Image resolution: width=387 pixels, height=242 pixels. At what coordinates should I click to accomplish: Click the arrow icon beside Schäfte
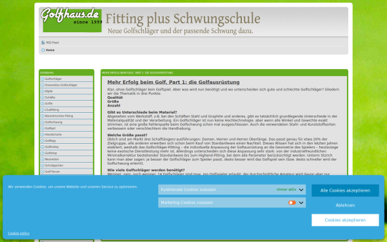(43, 97)
